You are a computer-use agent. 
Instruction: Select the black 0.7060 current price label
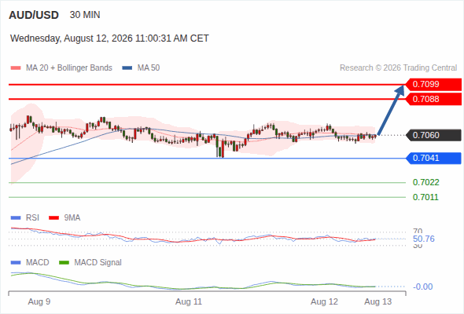433,135
